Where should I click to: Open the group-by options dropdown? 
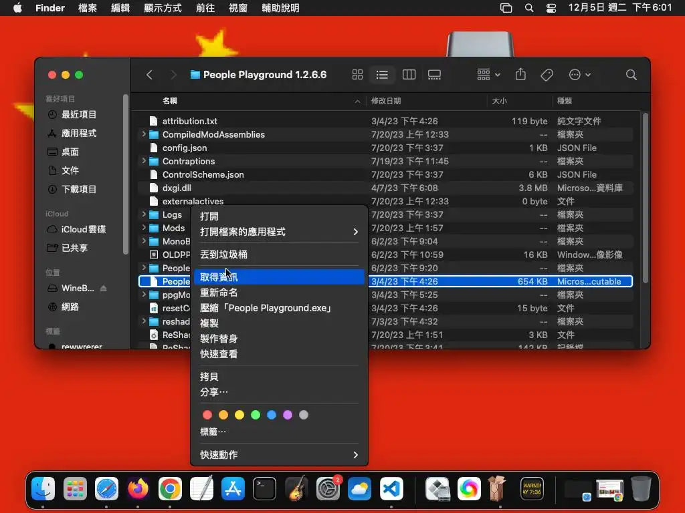coord(488,75)
